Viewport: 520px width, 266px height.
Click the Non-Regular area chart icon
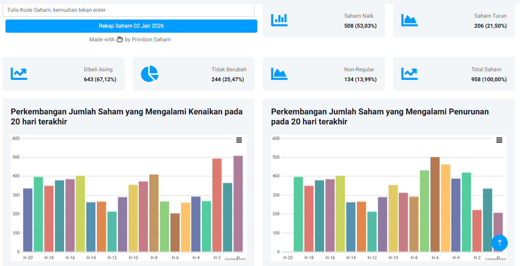(x=279, y=74)
